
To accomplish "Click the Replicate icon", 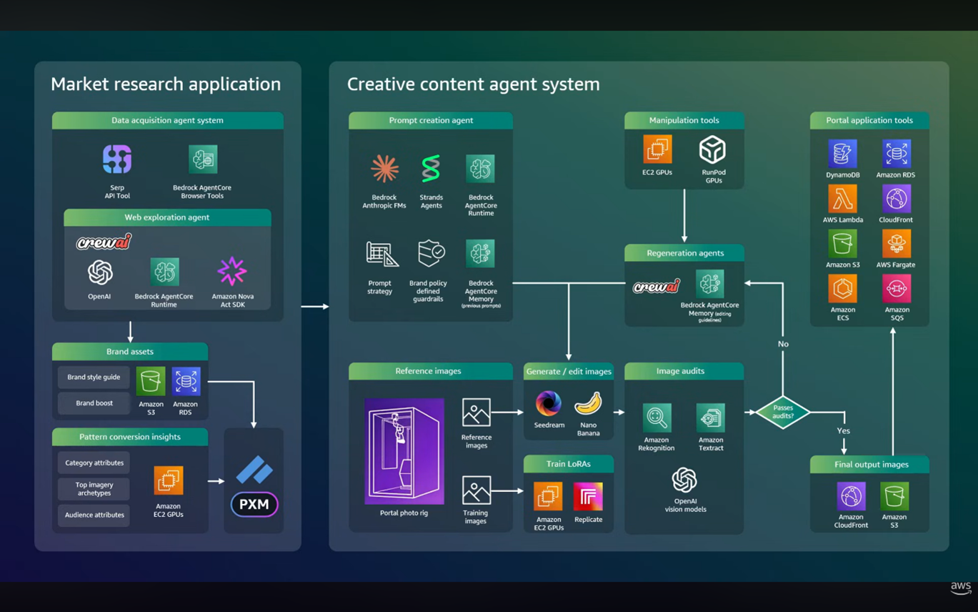I will (x=588, y=496).
